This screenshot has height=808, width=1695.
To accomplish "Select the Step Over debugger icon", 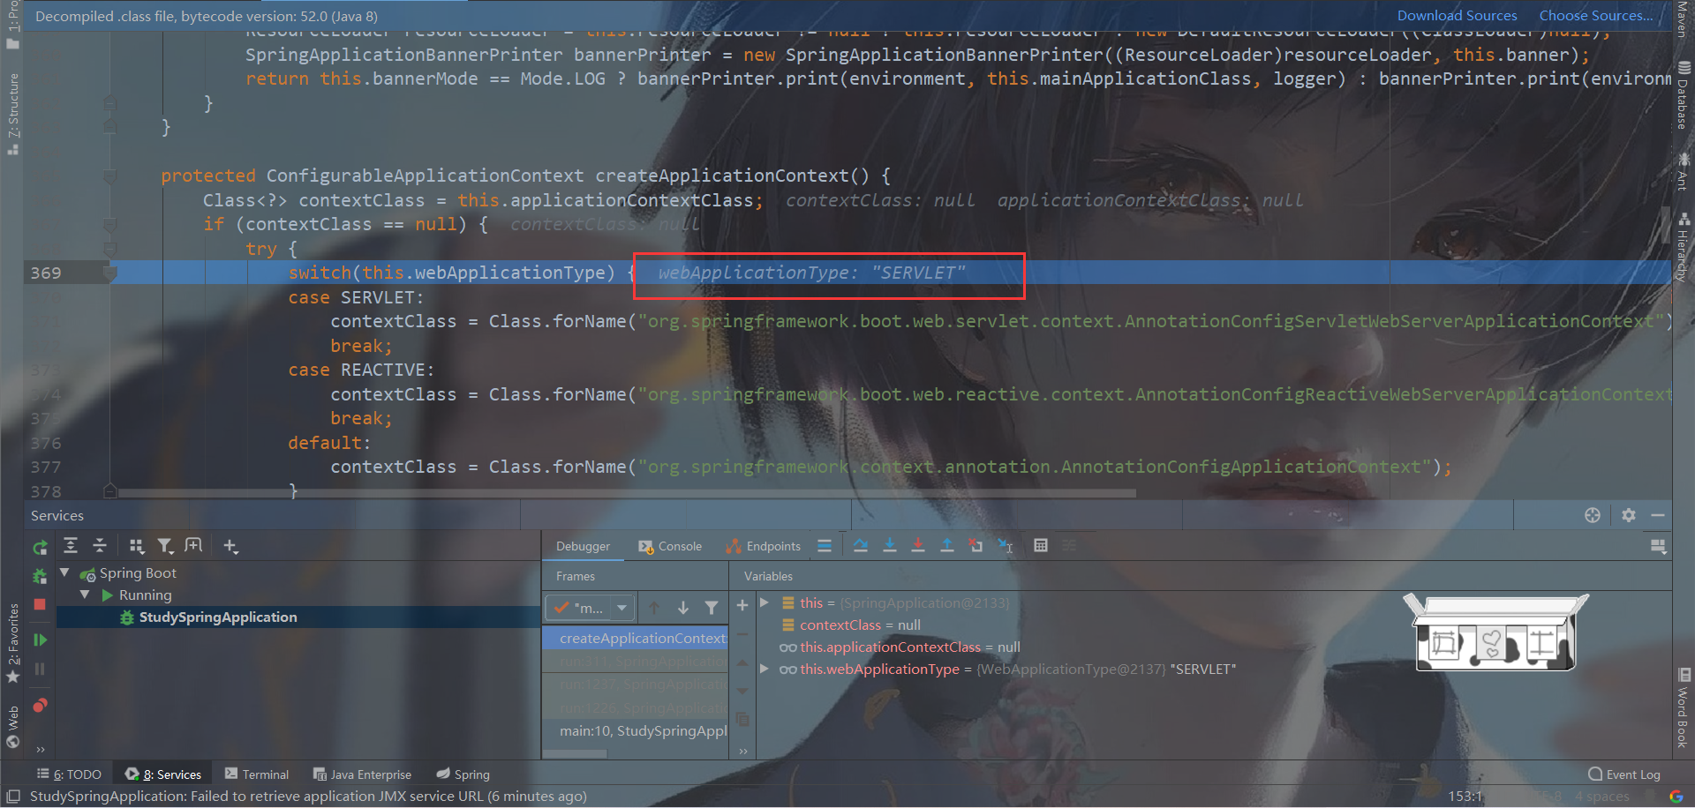I will [861, 546].
